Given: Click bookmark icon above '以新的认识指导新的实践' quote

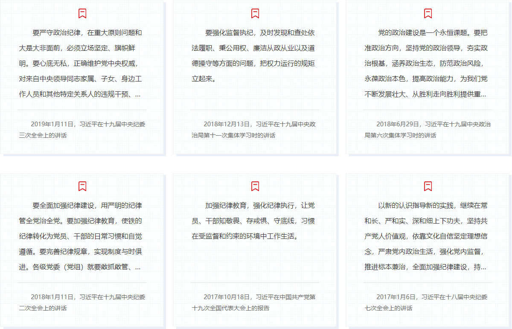Looking at the screenshot, I should click(x=428, y=186).
